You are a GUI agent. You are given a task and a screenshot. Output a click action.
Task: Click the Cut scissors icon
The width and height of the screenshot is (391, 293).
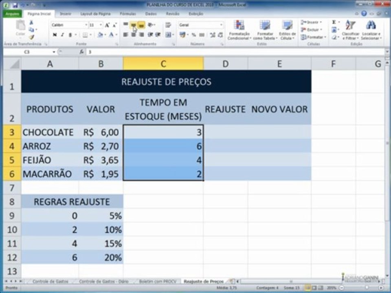pos(31,23)
